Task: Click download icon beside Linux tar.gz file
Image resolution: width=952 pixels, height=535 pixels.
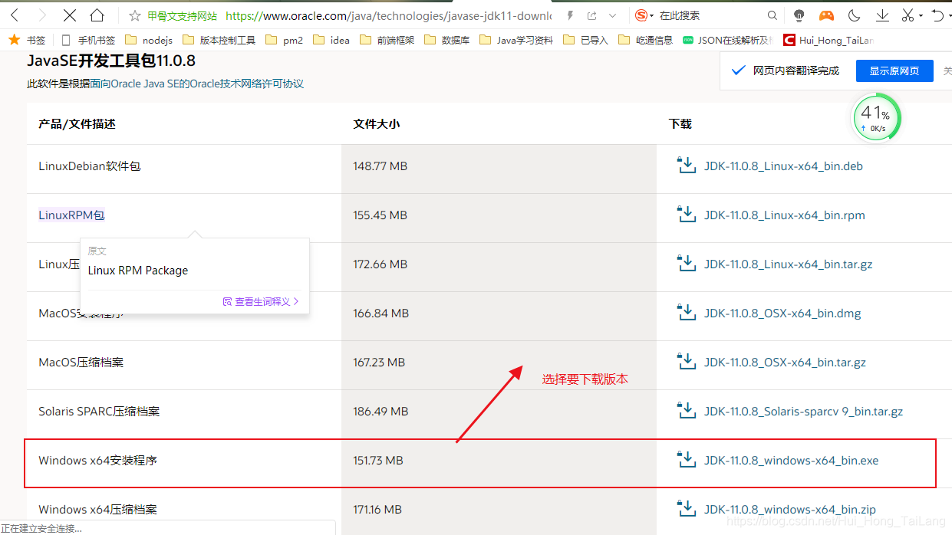Action: (686, 263)
